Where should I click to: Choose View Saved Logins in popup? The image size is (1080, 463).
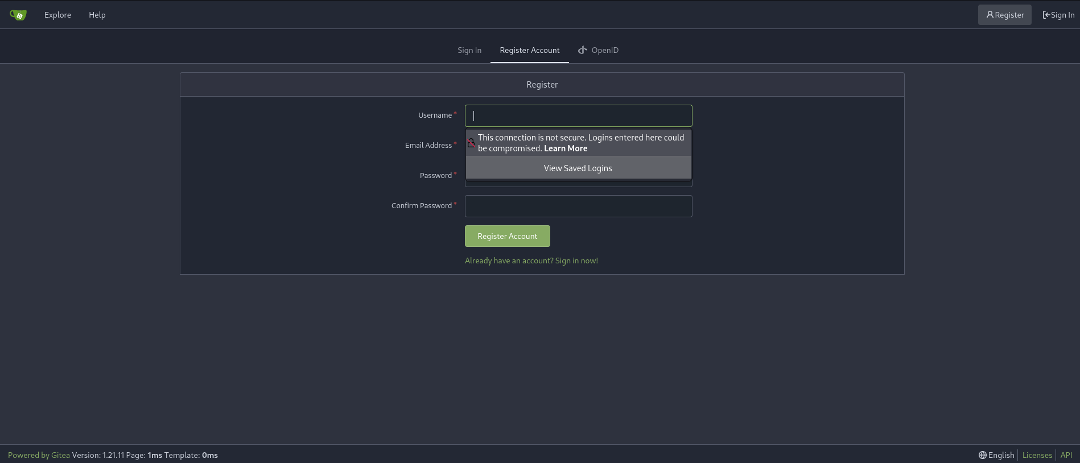tap(578, 168)
